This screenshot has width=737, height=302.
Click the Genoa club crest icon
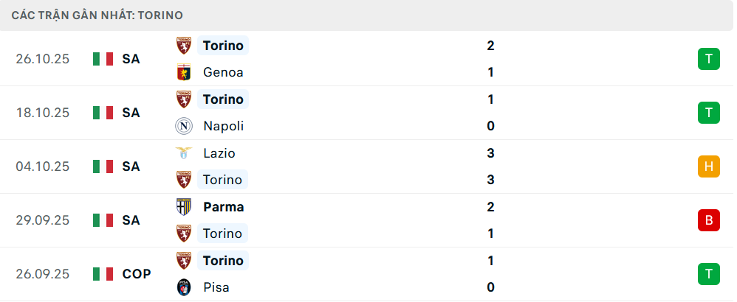click(183, 72)
